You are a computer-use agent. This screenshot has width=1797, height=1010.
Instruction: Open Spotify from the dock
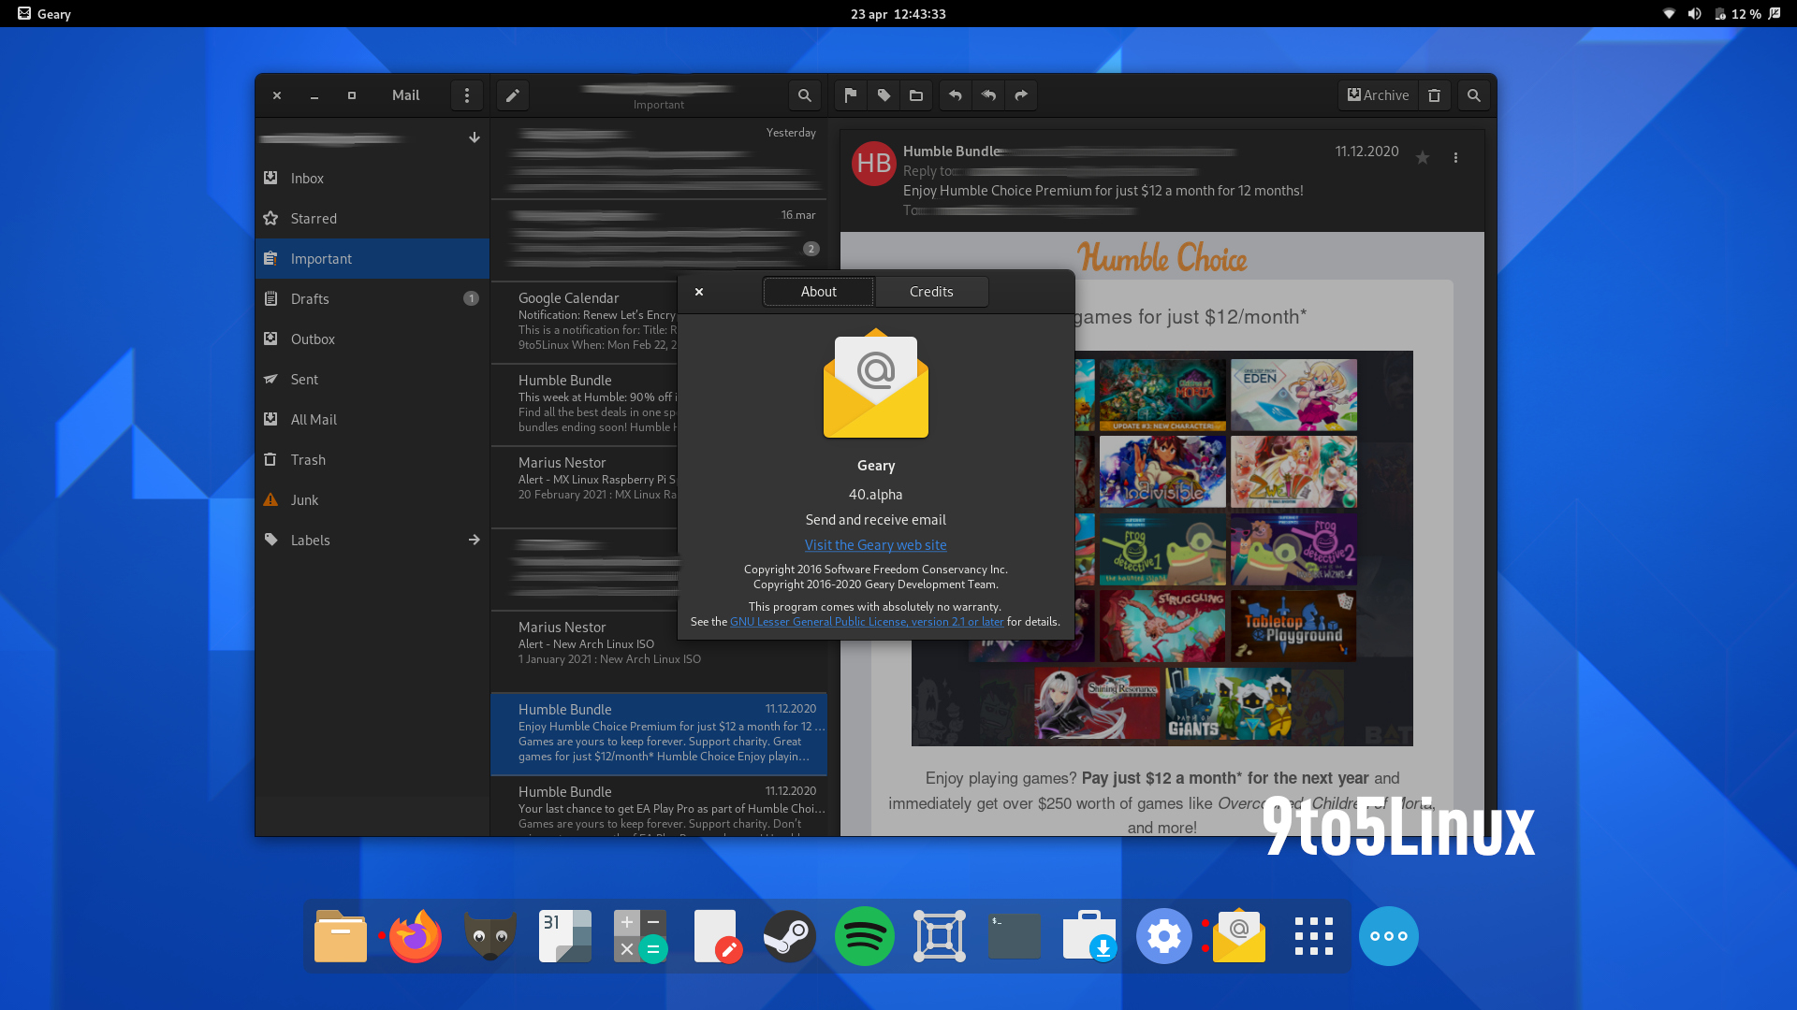click(x=864, y=935)
